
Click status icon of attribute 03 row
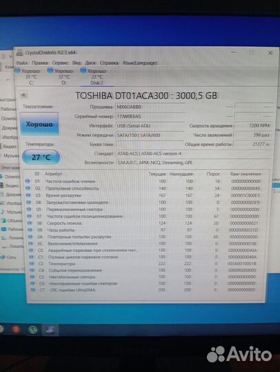[28, 195]
